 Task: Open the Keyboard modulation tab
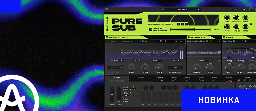tap(117, 79)
